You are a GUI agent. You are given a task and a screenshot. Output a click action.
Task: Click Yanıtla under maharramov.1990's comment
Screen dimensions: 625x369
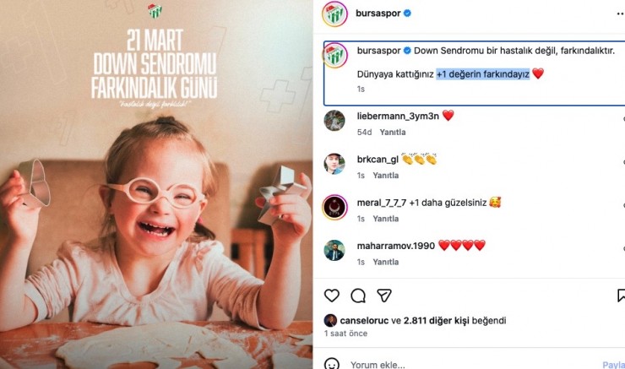pos(386,262)
